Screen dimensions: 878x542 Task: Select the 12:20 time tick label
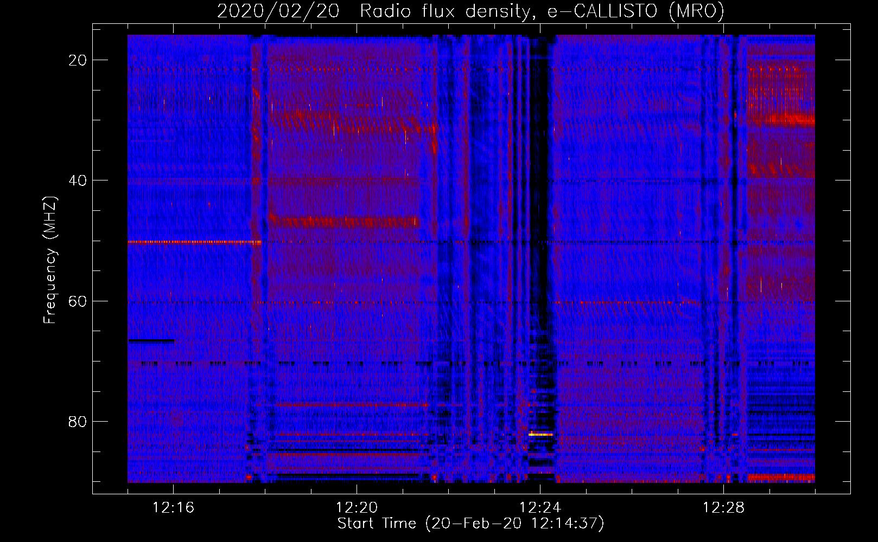click(x=357, y=508)
